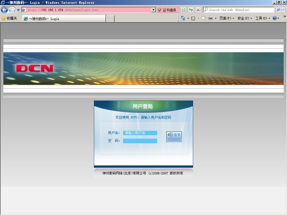Expand the feeds dropdown arrow
Viewport: 287px width, 215px height.
click(198, 18)
